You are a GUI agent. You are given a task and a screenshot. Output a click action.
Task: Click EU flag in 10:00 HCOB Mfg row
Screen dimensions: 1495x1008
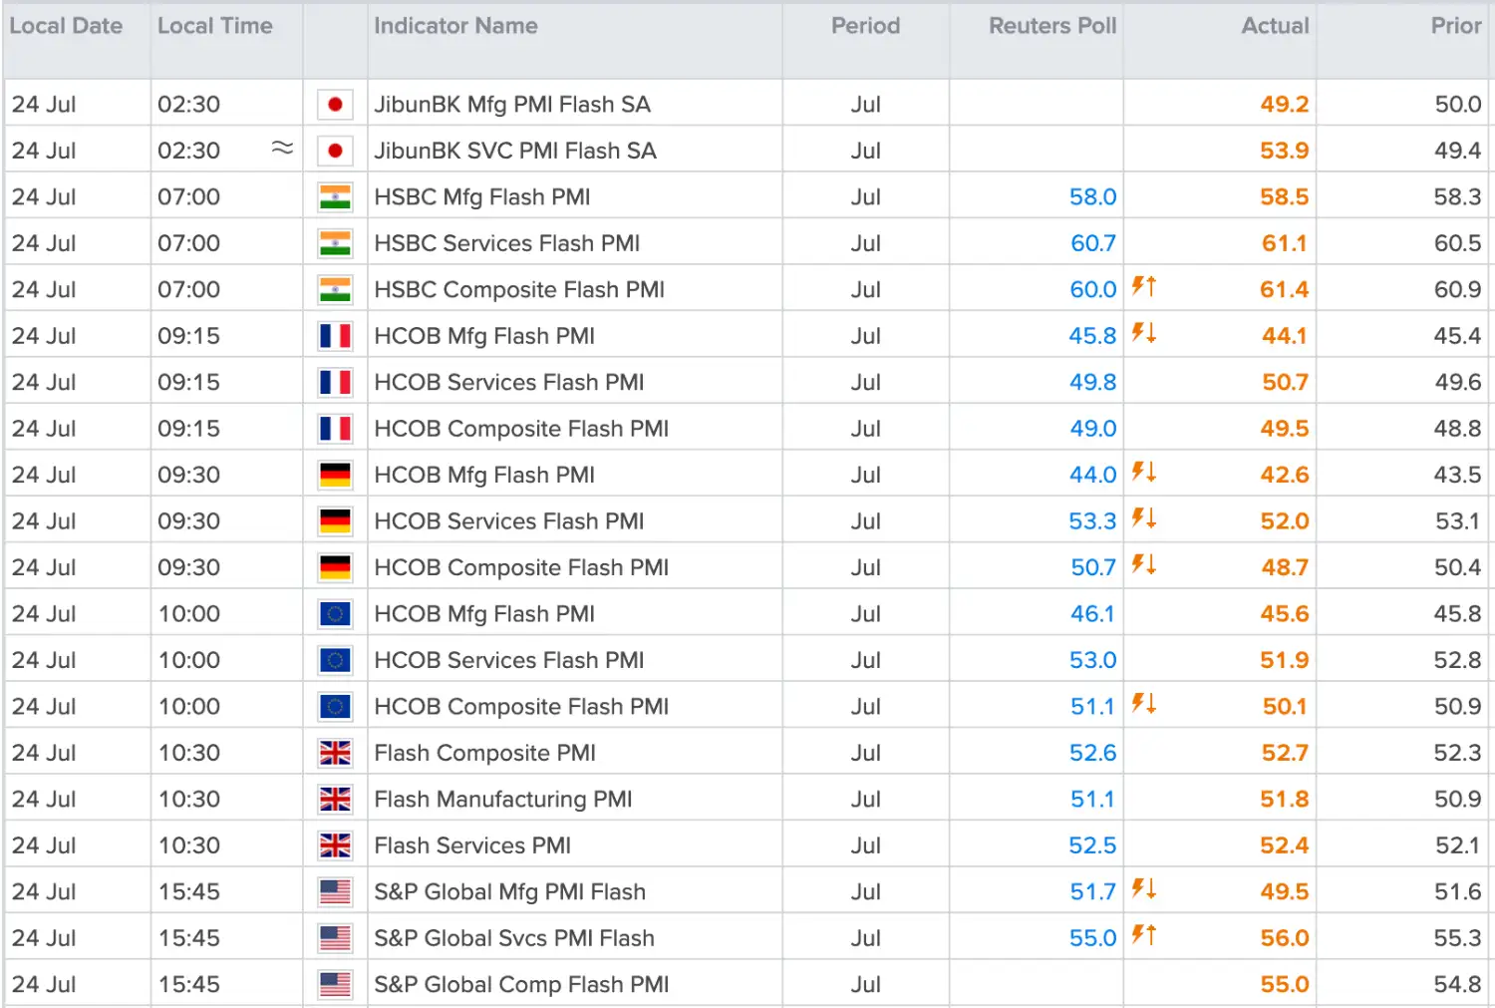335,614
